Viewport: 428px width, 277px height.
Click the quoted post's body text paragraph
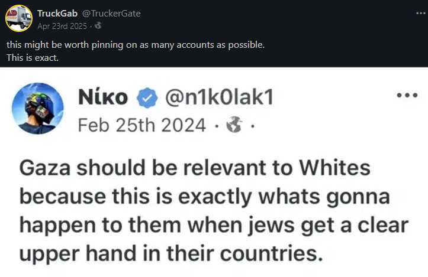(x=214, y=210)
